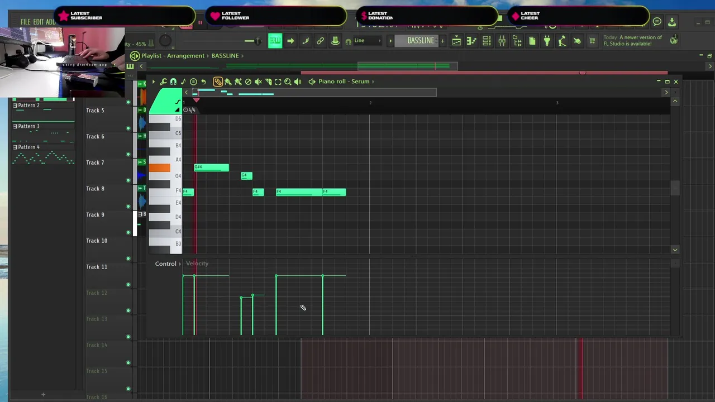Add new pattern with plus button

pos(442,41)
